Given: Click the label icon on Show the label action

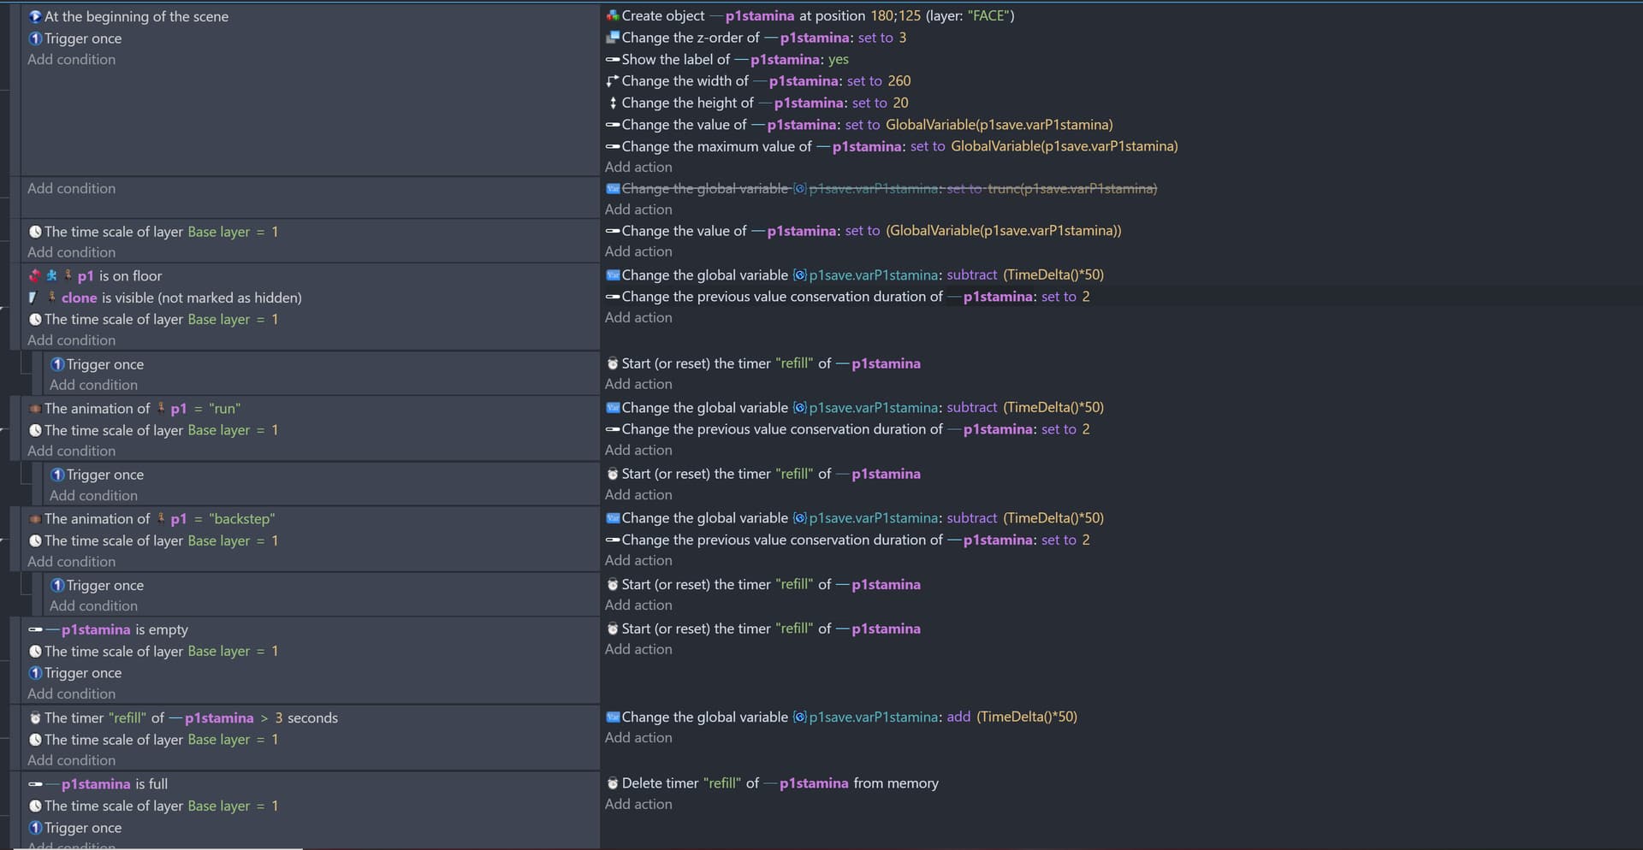Looking at the screenshot, I should click(611, 59).
